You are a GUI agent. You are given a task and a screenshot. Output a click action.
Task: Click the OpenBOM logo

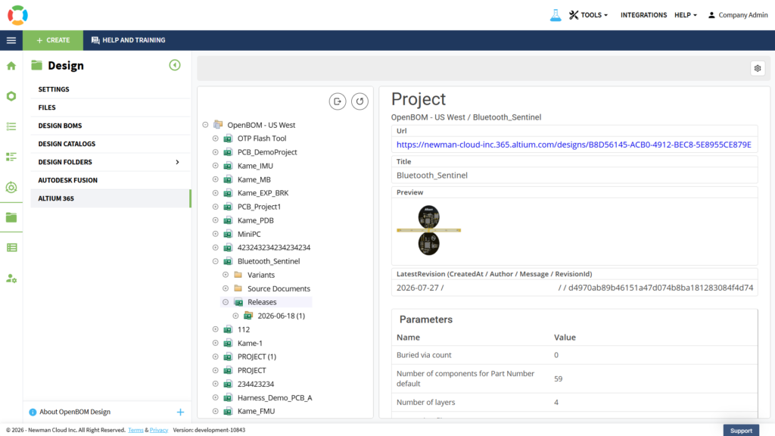pos(18,15)
